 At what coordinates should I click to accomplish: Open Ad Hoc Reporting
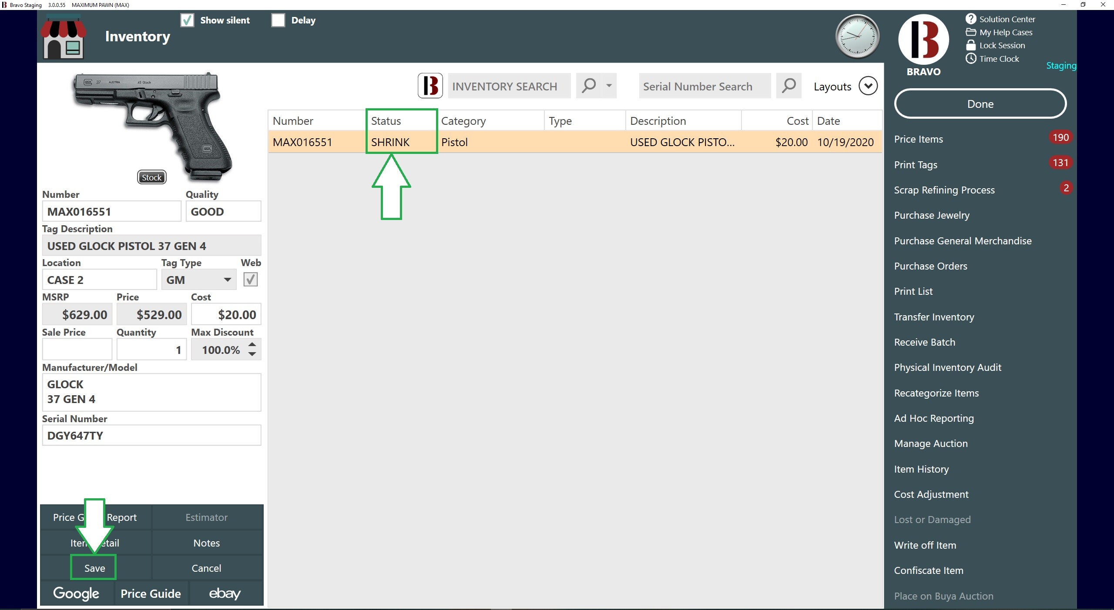tap(934, 418)
